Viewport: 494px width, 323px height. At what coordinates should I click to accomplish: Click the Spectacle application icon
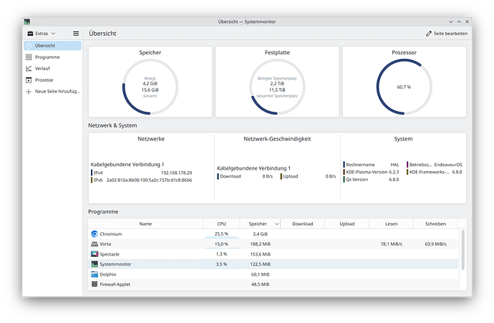click(95, 254)
